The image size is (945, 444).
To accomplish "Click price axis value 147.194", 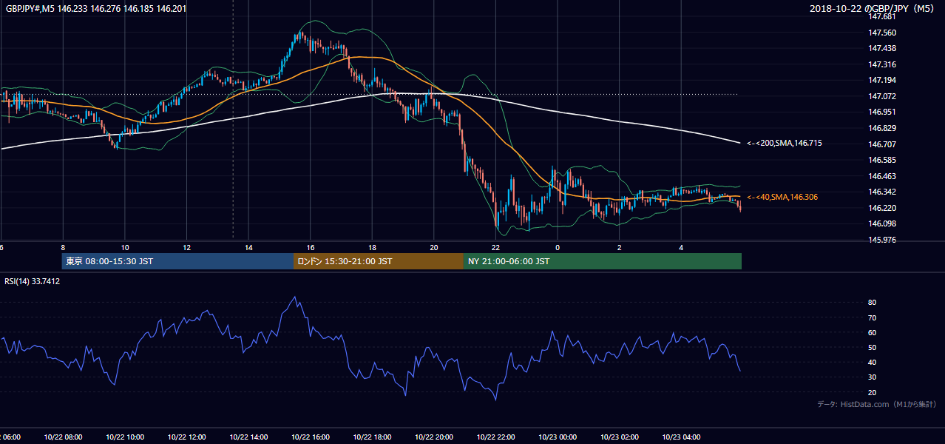I will tap(882, 80).
